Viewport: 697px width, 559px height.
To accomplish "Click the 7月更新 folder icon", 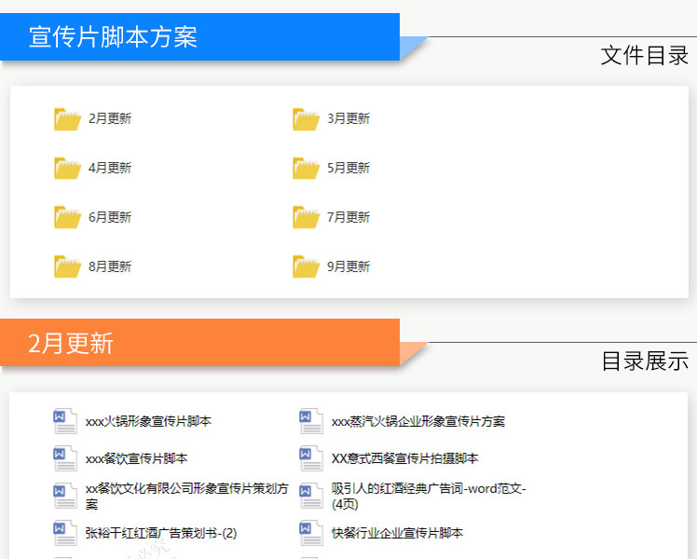I will (306, 218).
